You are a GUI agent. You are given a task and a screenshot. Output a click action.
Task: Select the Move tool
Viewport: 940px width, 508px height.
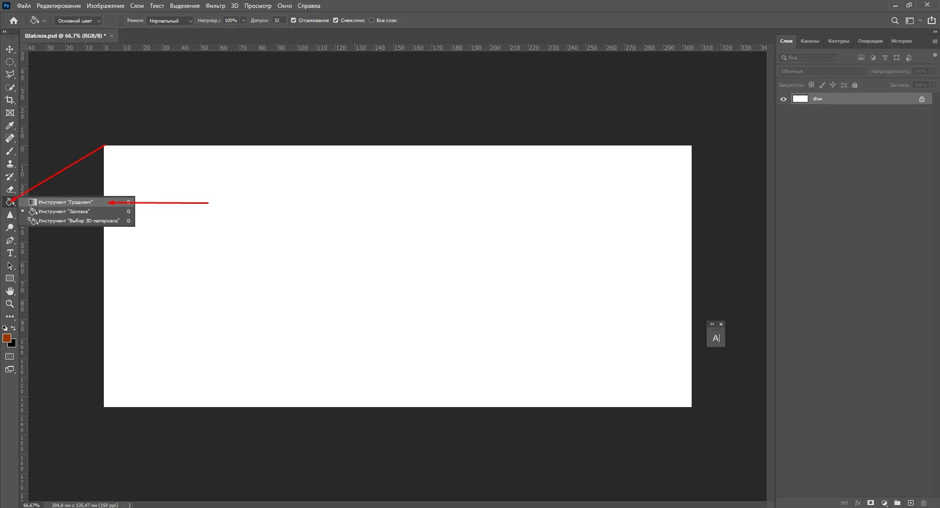(x=10, y=49)
